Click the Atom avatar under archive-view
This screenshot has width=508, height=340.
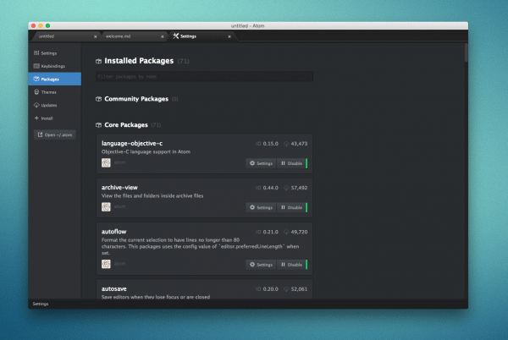106,206
